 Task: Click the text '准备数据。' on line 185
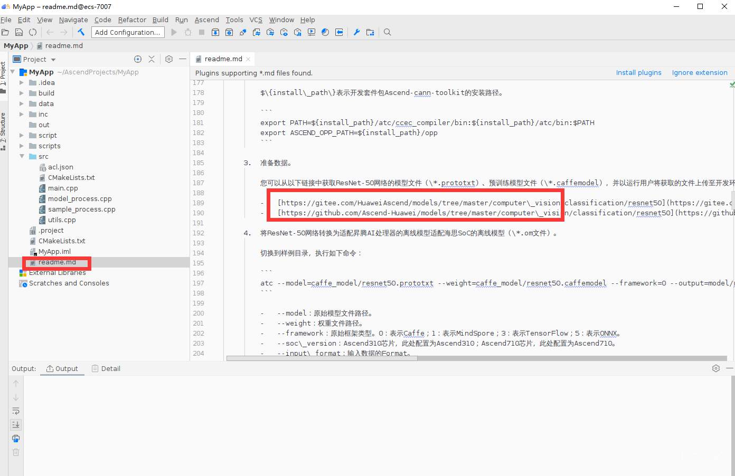[x=276, y=163]
